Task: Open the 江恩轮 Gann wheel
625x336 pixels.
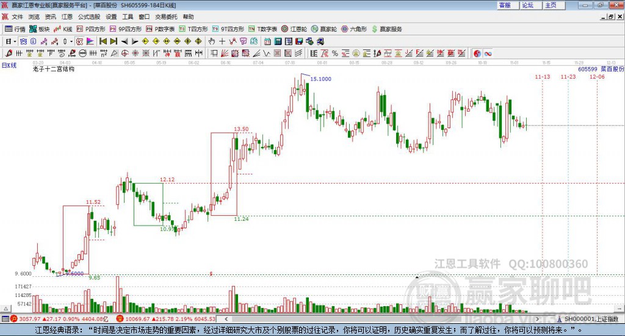Action: pos(294,29)
